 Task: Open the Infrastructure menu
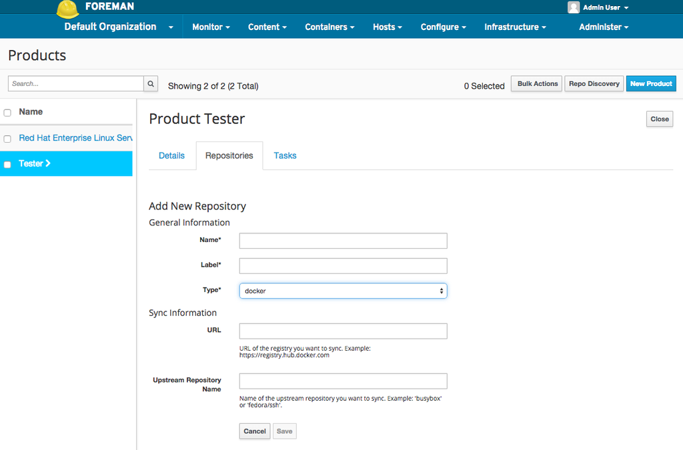pyautogui.click(x=515, y=27)
